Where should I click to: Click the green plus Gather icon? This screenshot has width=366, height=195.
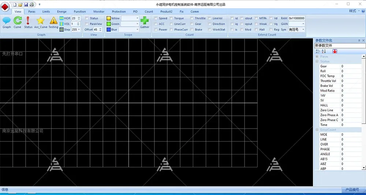pyautogui.click(x=145, y=20)
